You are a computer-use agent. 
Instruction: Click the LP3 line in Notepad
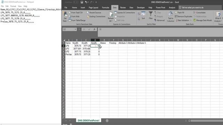pos(20,16)
